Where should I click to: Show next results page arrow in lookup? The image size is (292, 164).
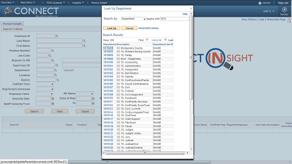point(165,40)
